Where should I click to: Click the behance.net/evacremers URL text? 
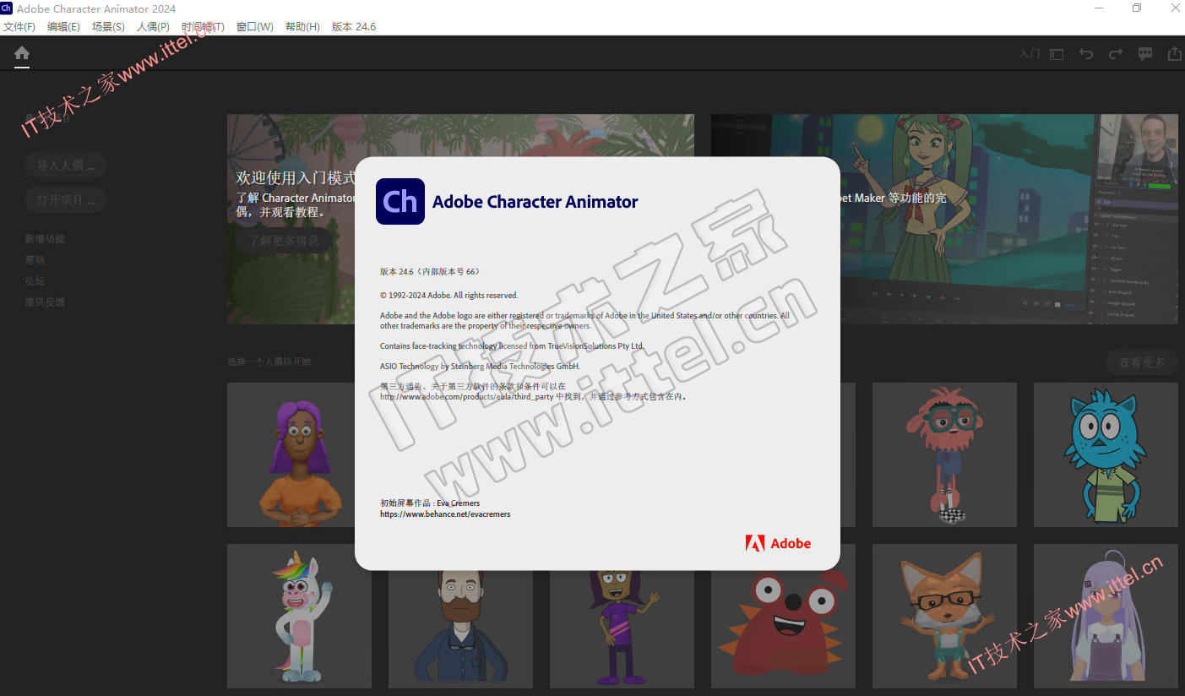pyautogui.click(x=445, y=514)
